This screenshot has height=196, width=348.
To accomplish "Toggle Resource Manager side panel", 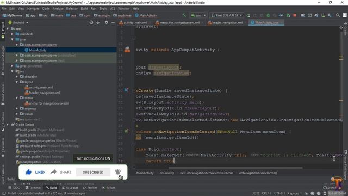I will pyautogui.click(x=3, y=60).
